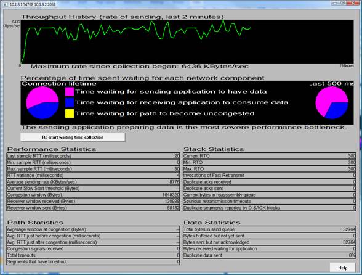This screenshot has width=362, height=275.
Task: Select yellow path uncongested legend swatch
Action: pos(70,113)
